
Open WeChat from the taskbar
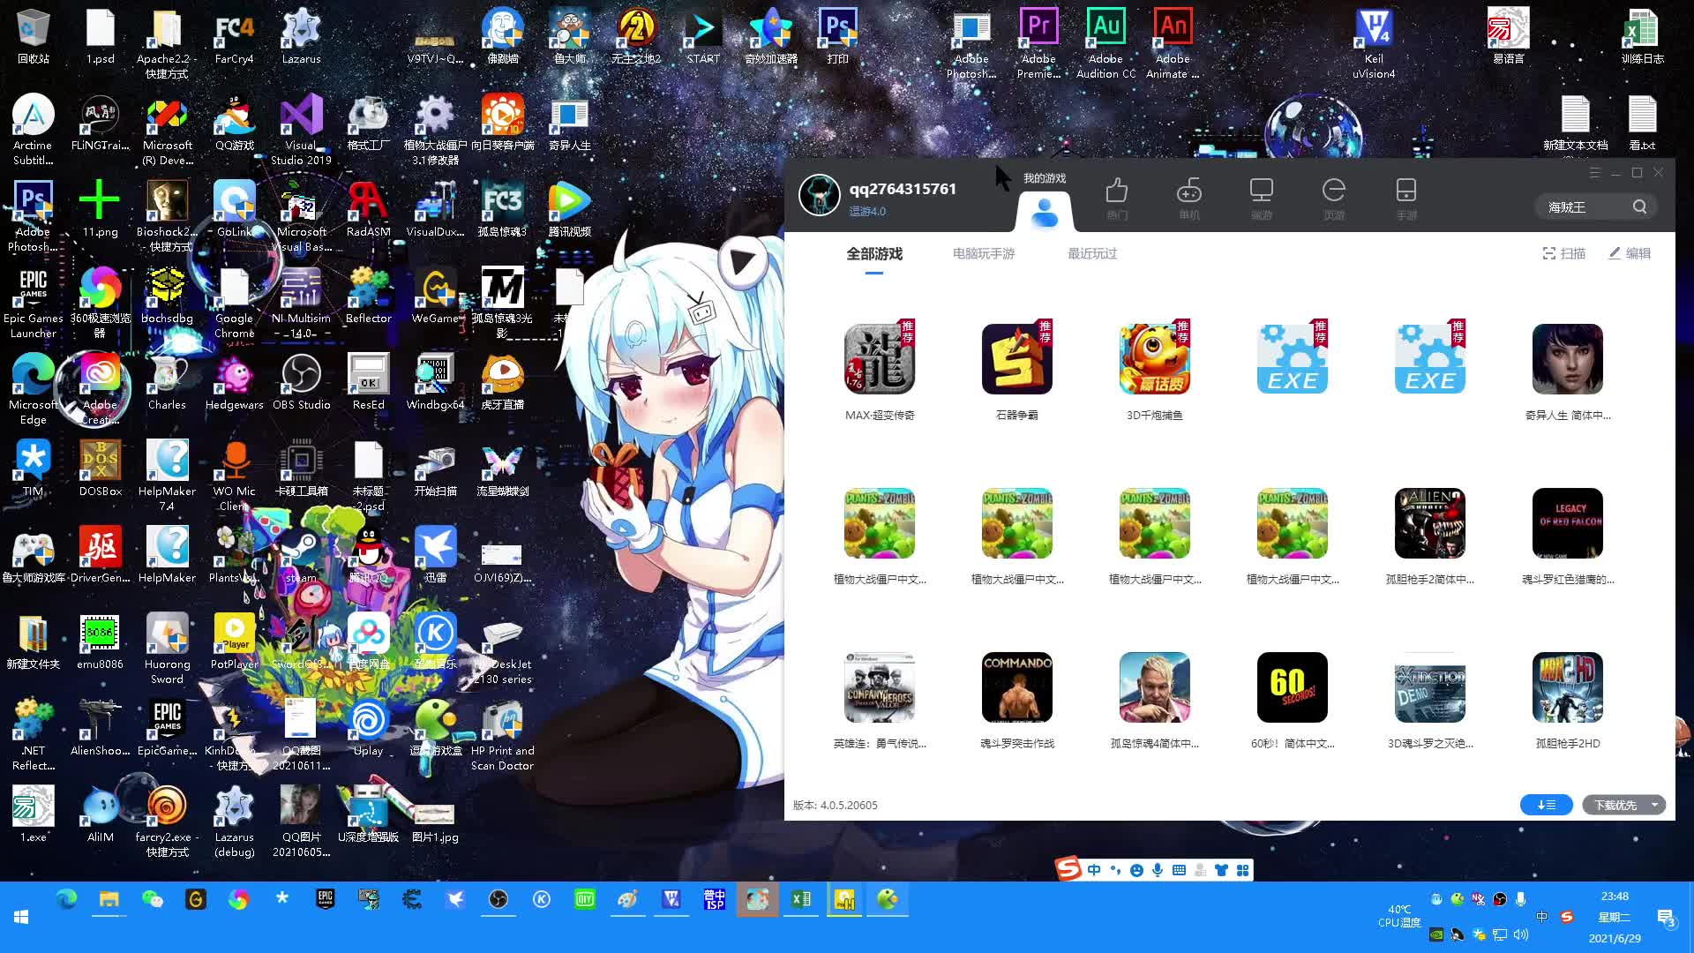tap(153, 899)
